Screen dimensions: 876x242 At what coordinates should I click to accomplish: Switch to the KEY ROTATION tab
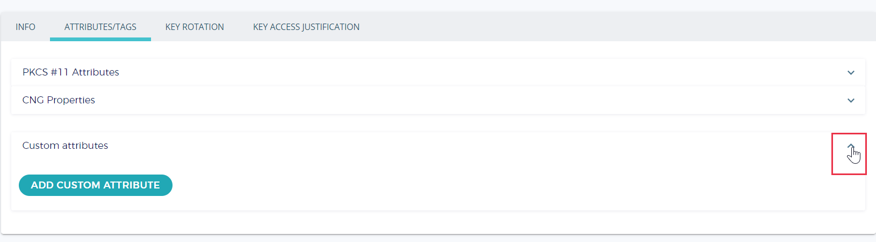click(x=195, y=27)
